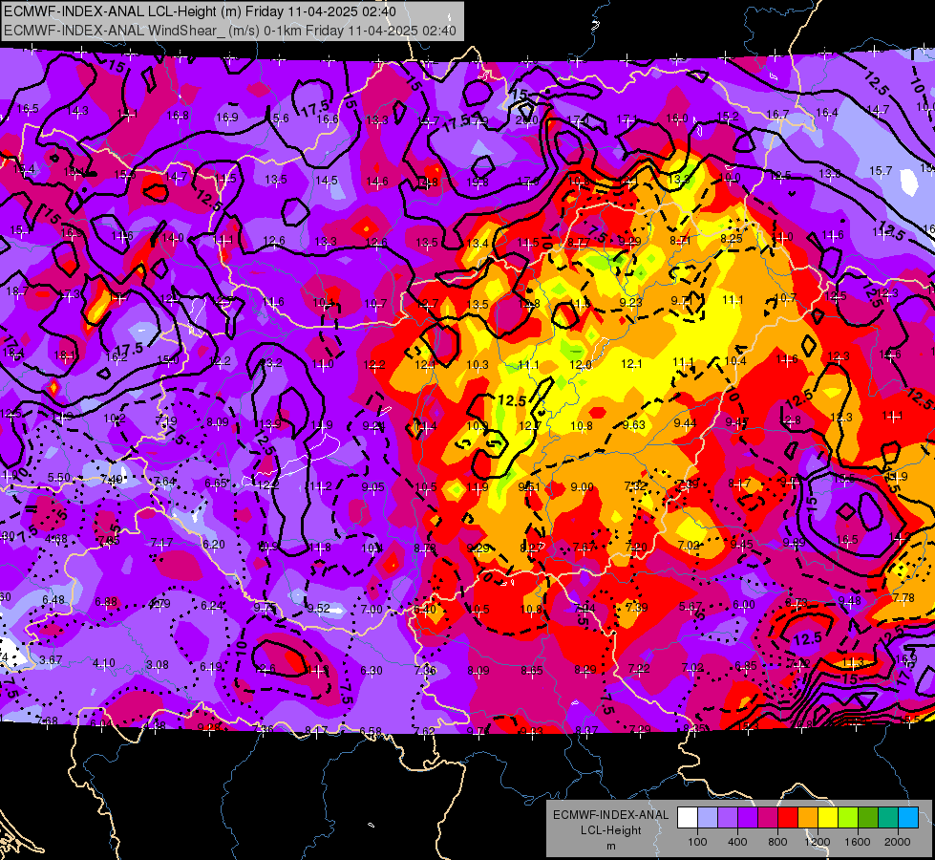Select the teal legend swatch
Screen dimensions: 935x860
click(x=888, y=818)
